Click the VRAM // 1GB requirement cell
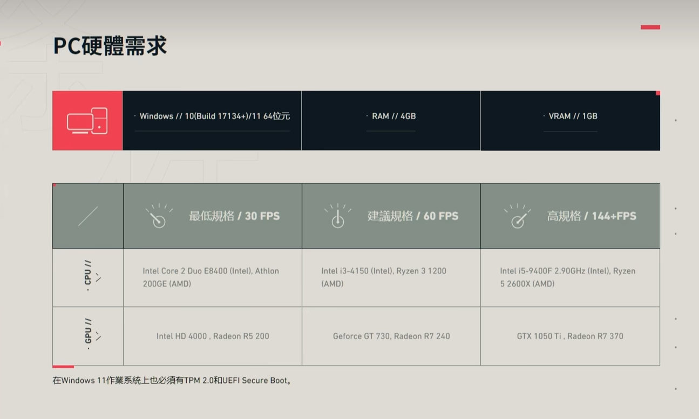 click(x=571, y=121)
